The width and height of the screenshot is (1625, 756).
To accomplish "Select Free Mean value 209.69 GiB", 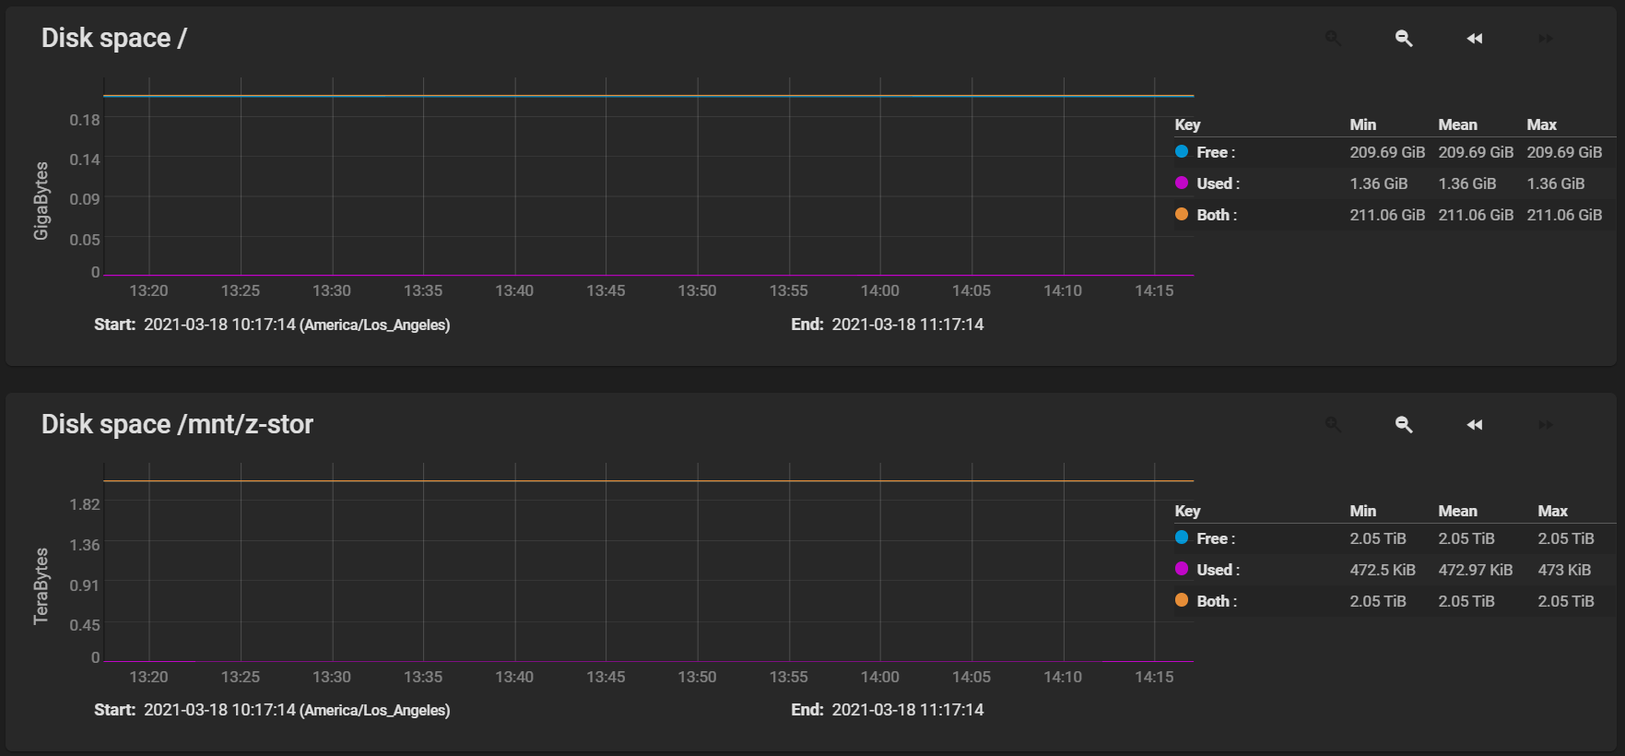I will click(x=1476, y=152).
